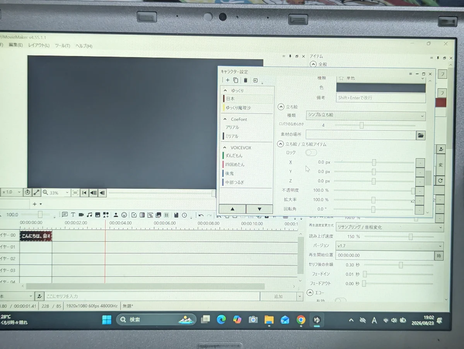Browse for material folder location
Image resolution: width=464 pixels, height=349 pixels.
421,135
